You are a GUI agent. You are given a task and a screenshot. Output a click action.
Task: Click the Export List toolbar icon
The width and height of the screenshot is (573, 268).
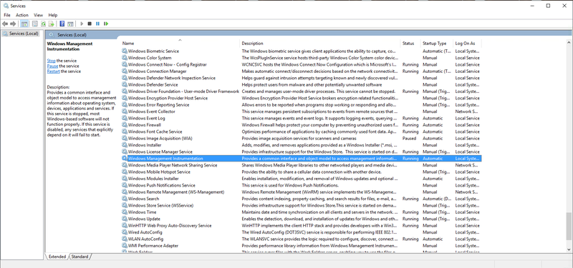coord(52,24)
